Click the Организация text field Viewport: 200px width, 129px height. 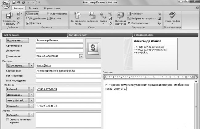pyautogui.click(x=59, y=46)
